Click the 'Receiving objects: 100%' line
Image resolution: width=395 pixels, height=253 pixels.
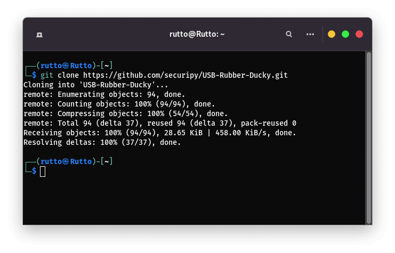160,133
